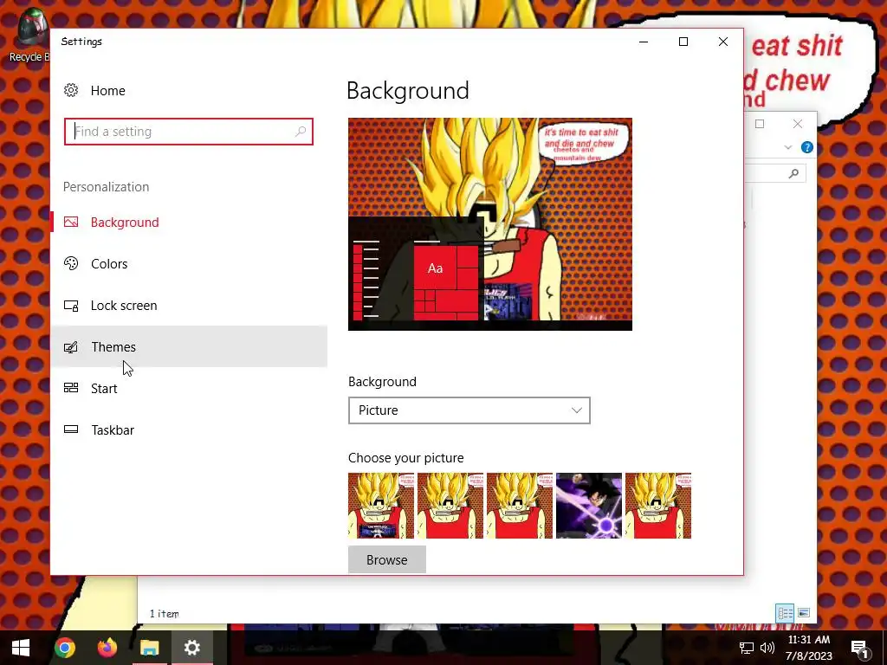The image size is (887, 665).
Task: Open network status tray icon
Action: 747,648
